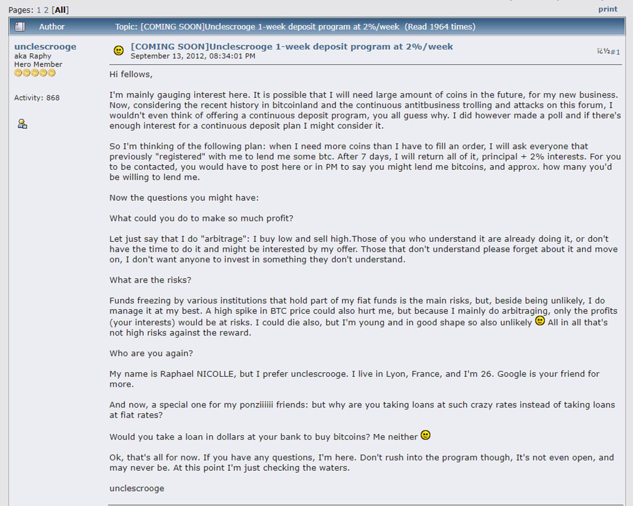Screen dimensions: 633x506
Task: Go to page 2 of the thread
Action: click(46, 10)
